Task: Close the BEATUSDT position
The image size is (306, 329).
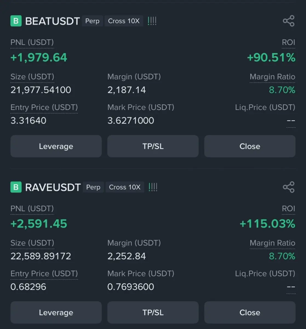Action: coord(250,146)
